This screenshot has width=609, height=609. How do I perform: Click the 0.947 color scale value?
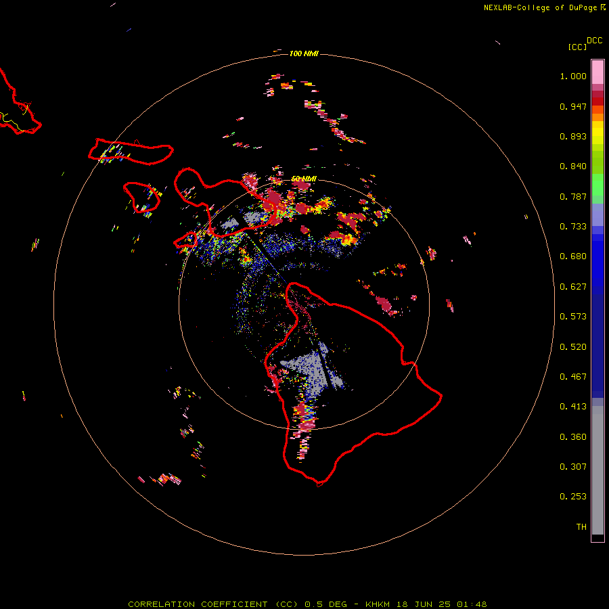pyautogui.click(x=573, y=106)
